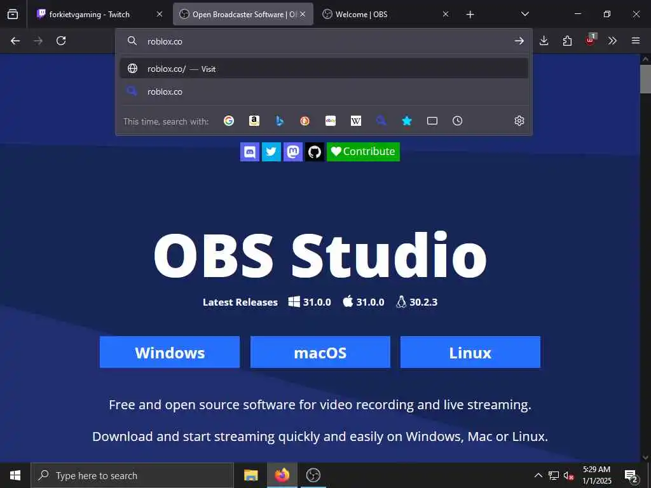Expand the list all tabs dropdown
This screenshot has width=651, height=488.
point(524,15)
